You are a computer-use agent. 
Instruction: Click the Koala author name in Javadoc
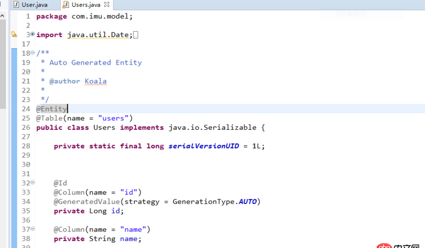pos(96,81)
